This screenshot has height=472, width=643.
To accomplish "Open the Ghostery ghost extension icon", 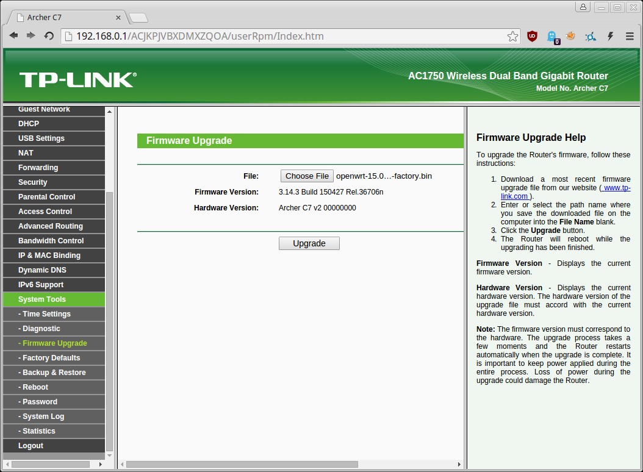I will tap(552, 37).
